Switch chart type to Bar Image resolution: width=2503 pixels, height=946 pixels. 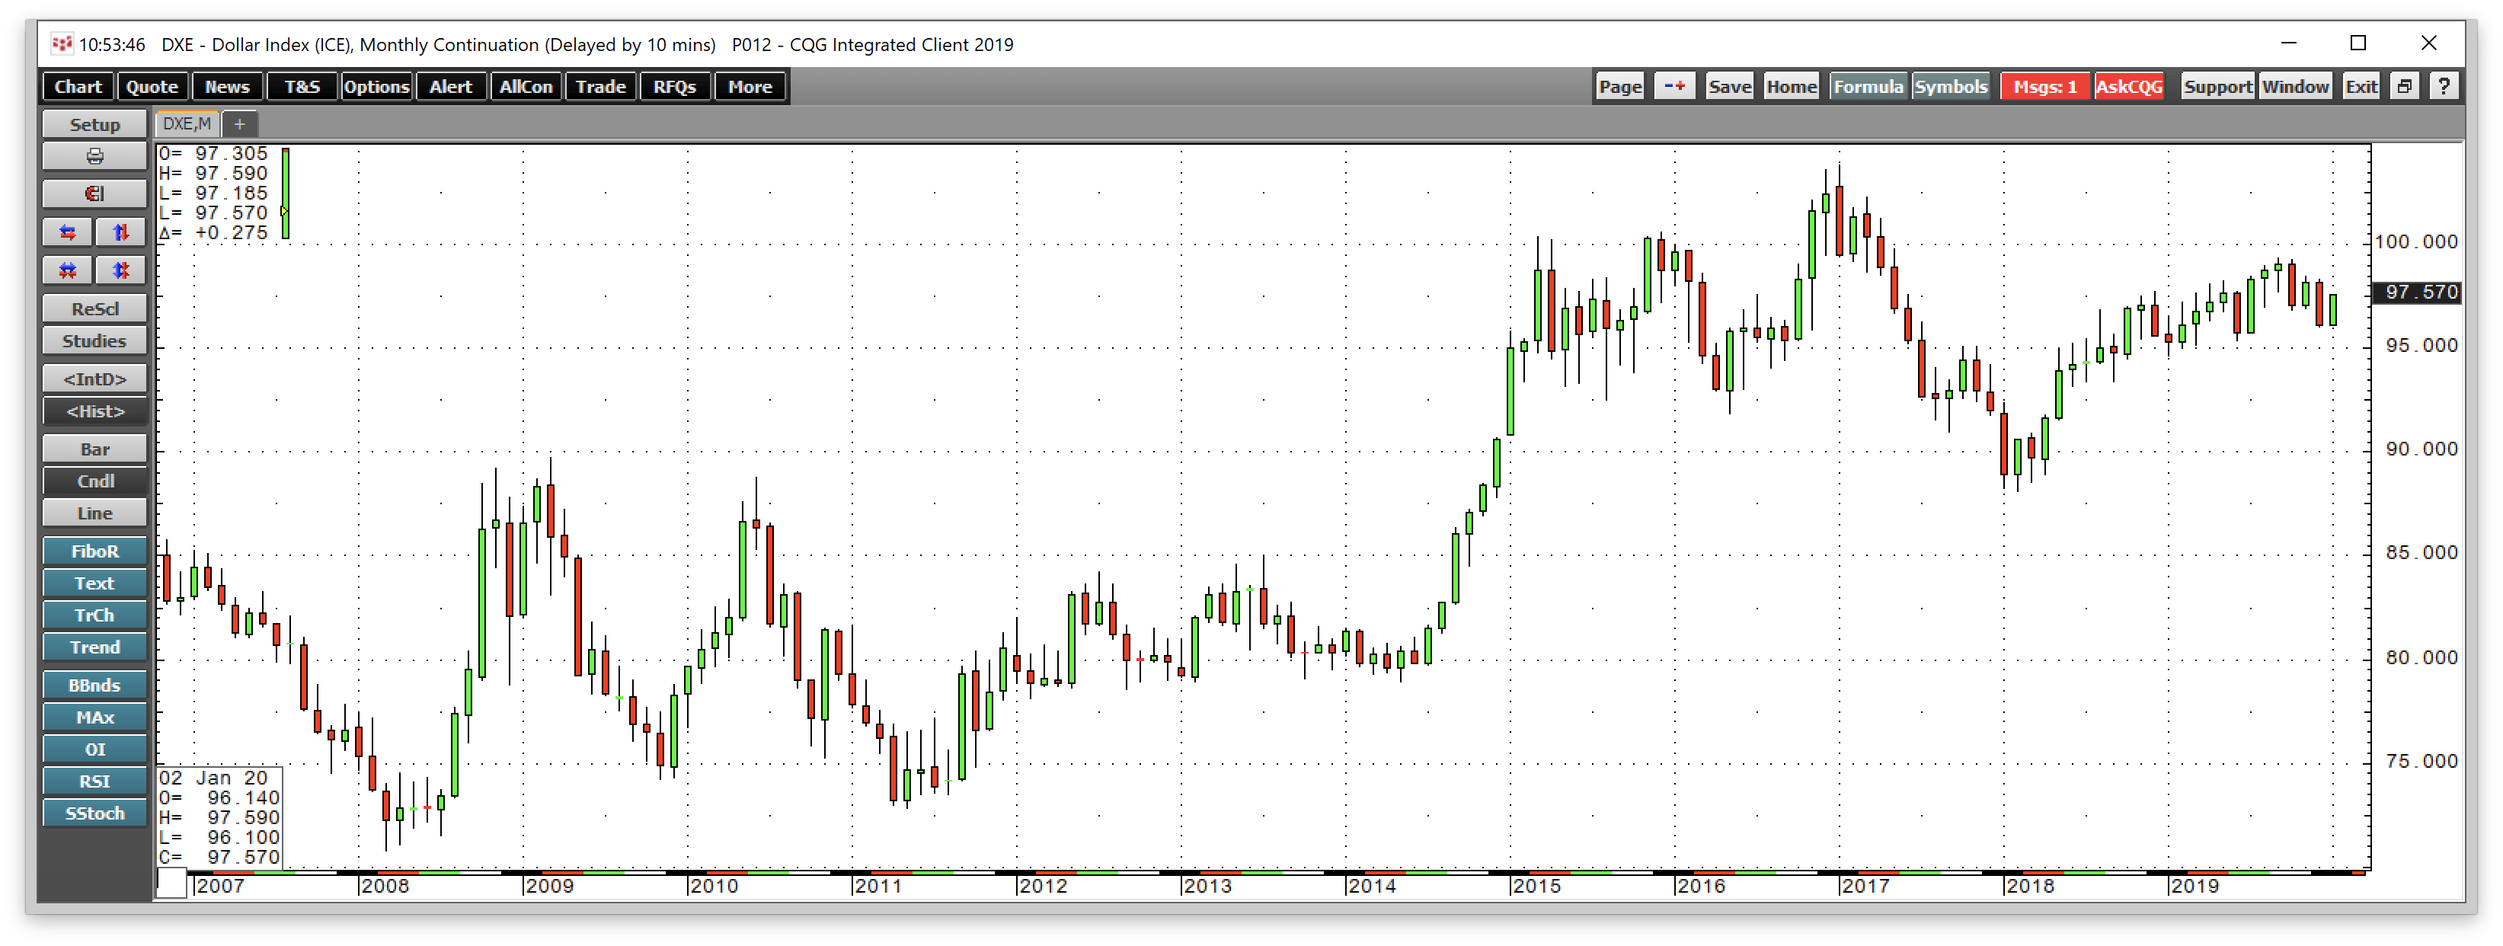(94, 449)
